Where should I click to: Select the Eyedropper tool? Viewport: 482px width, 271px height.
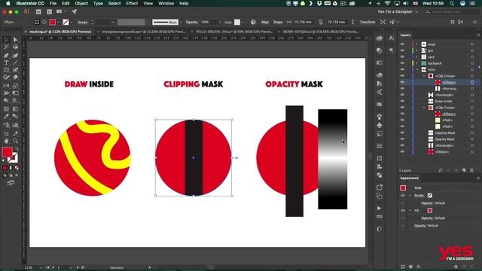click(x=6, y=117)
